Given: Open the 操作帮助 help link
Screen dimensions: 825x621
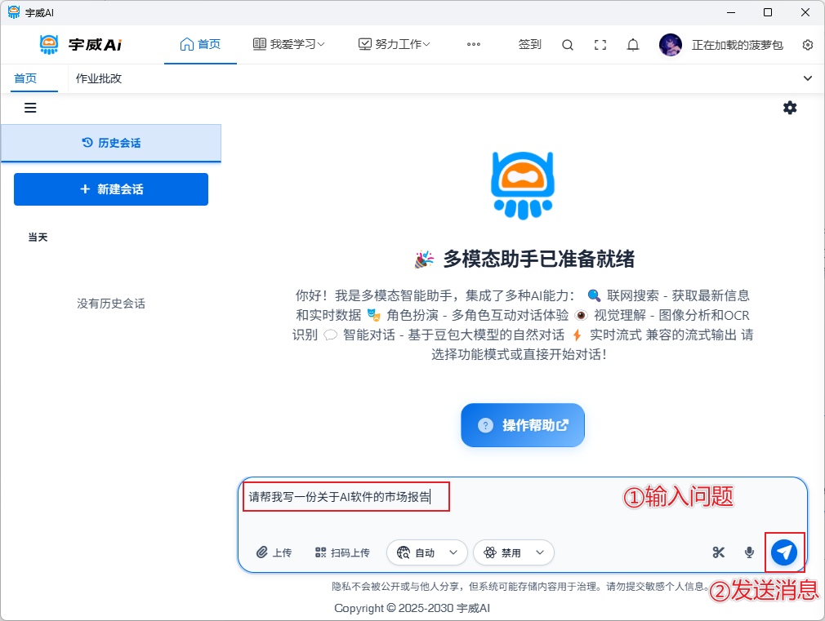Looking at the screenshot, I should (523, 425).
